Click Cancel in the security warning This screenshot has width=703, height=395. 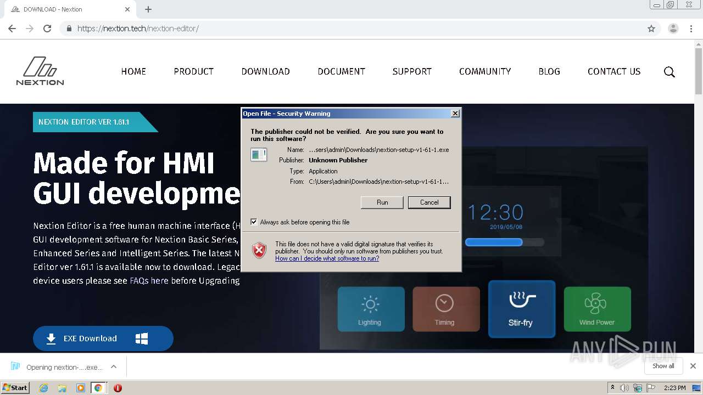point(429,202)
